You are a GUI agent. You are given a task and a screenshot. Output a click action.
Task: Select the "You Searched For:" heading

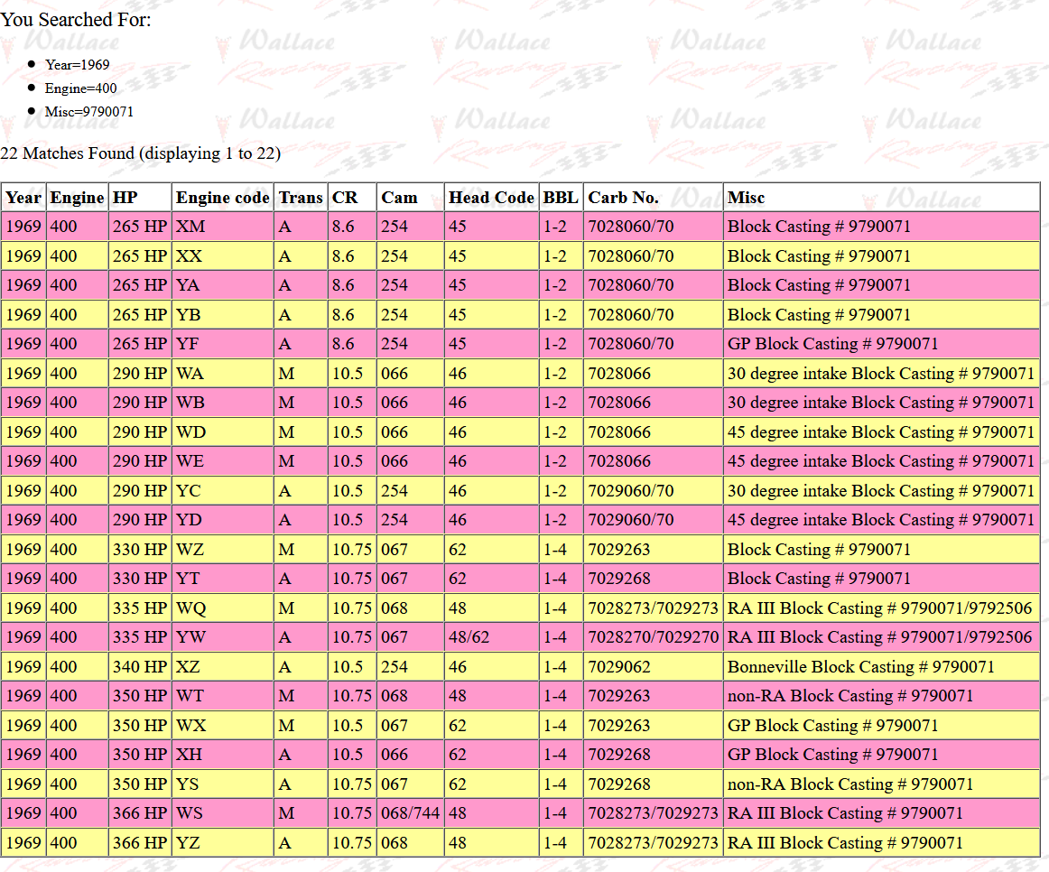coord(76,19)
